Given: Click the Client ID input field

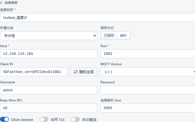Looking at the screenshot, I should [34, 72].
